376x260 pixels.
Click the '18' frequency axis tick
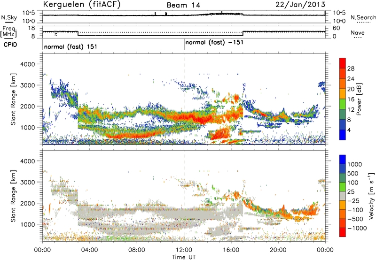tap(31, 28)
